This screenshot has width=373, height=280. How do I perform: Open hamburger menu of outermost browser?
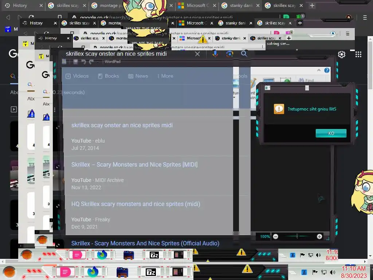point(365,17)
